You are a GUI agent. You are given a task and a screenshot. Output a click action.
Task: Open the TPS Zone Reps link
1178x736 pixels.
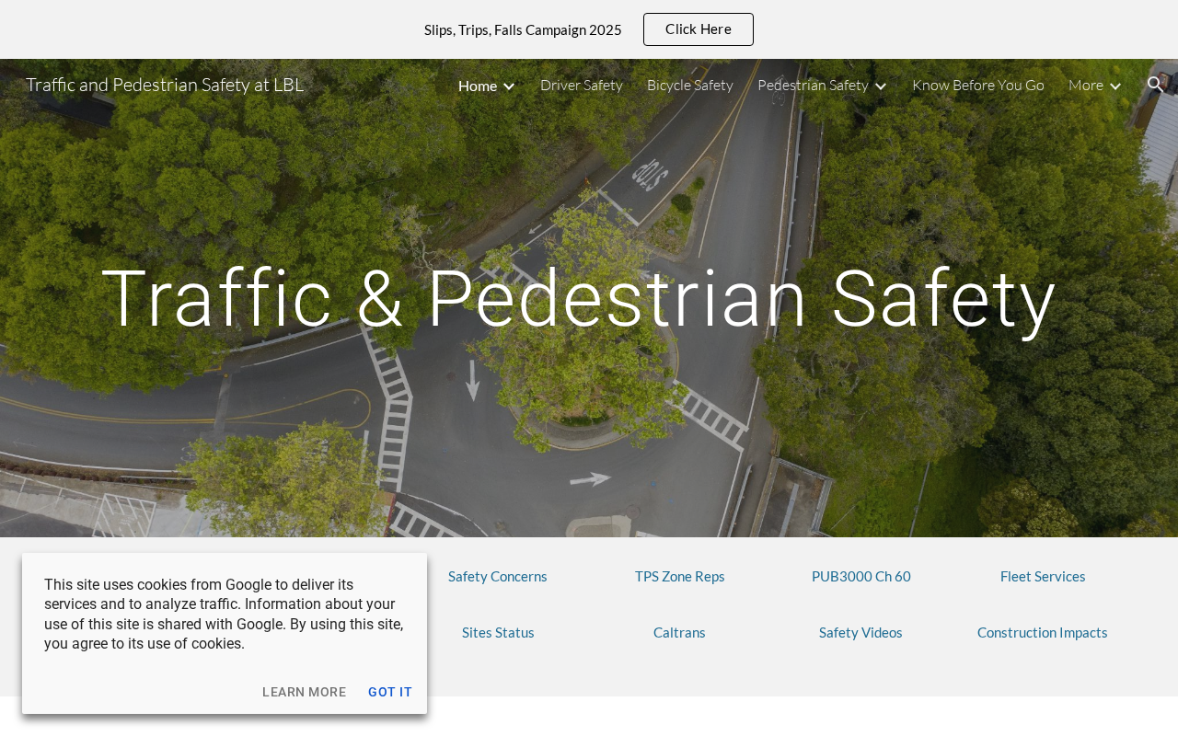click(x=680, y=577)
